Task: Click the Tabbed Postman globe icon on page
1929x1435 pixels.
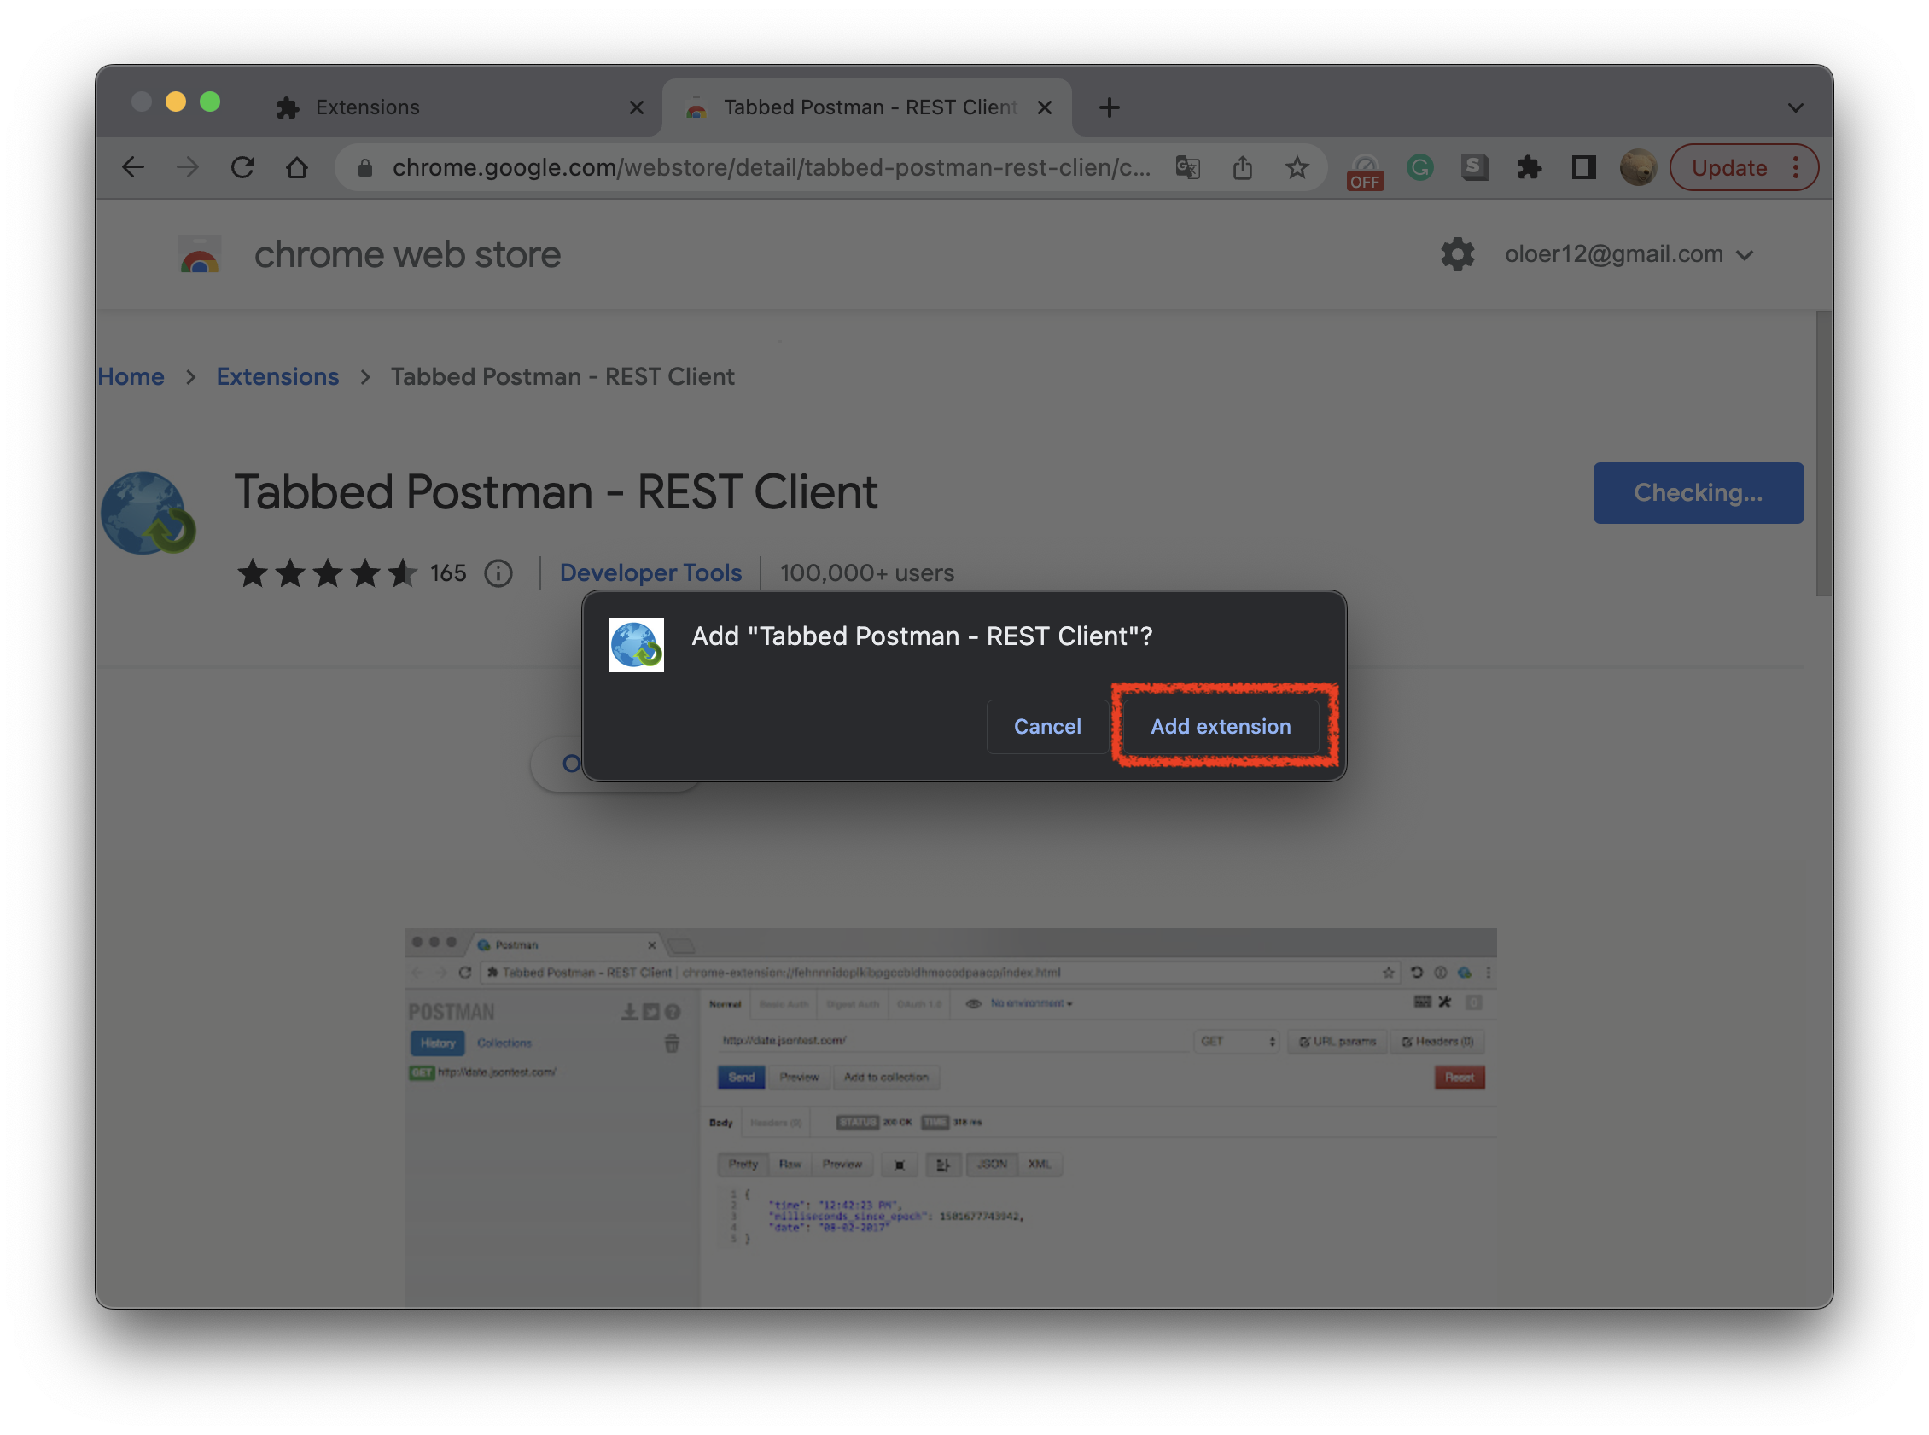Action: [x=148, y=513]
